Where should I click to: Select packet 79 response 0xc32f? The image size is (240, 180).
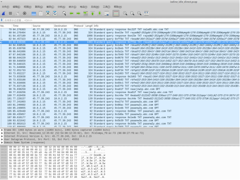tap(120, 29)
